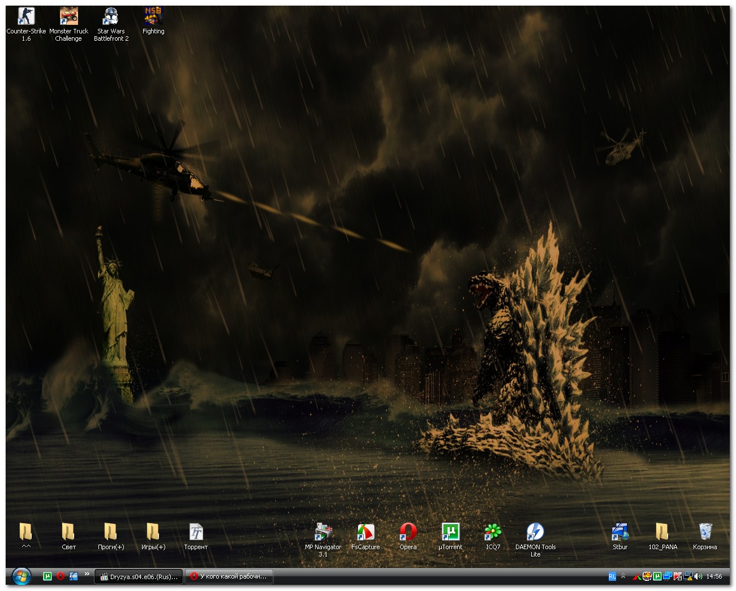The image size is (736, 591).
Task: Show hidden system tray icons
Action: coord(623,576)
